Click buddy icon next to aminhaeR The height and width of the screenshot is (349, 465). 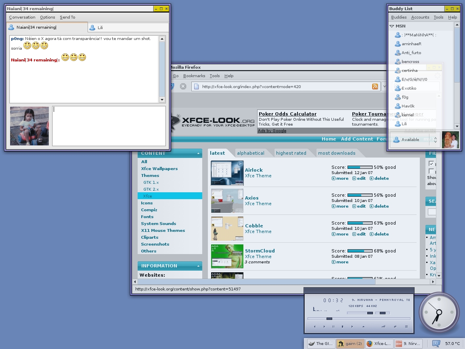[x=398, y=44]
